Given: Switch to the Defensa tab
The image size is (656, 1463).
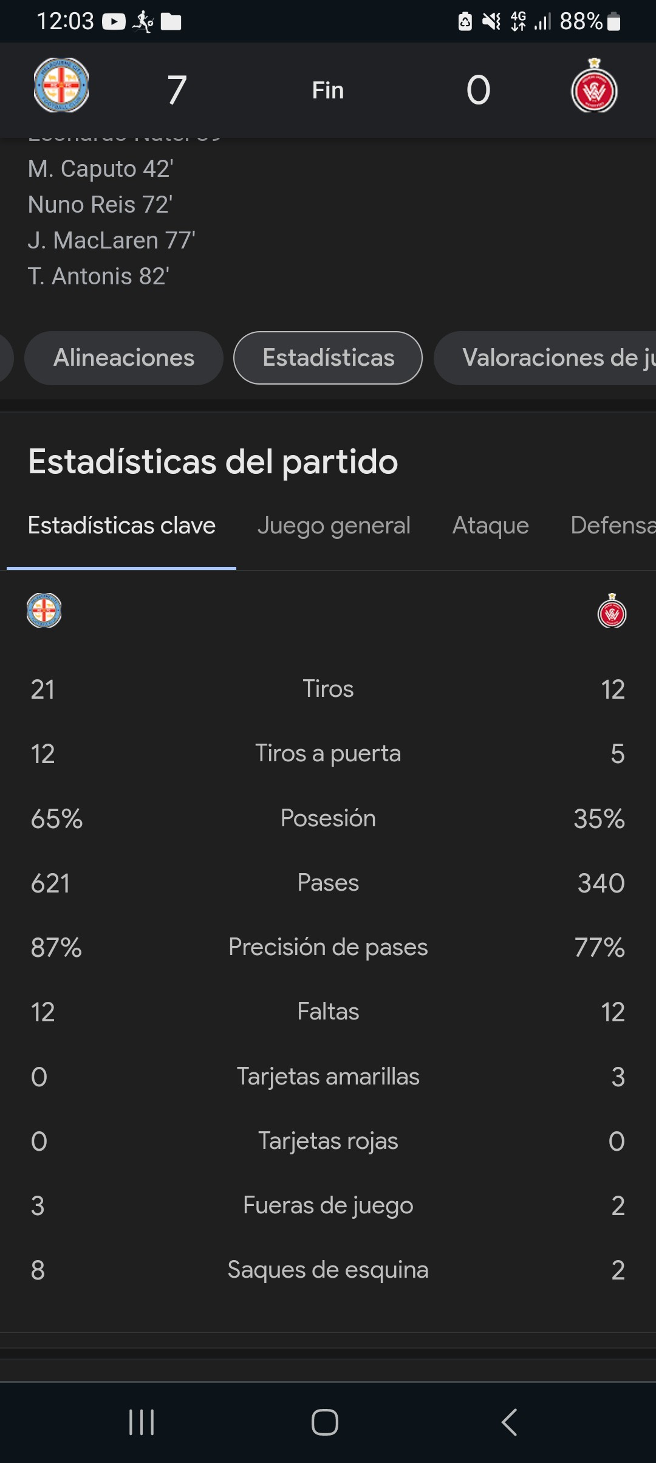Looking at the screenshot, I should [613, 526].
